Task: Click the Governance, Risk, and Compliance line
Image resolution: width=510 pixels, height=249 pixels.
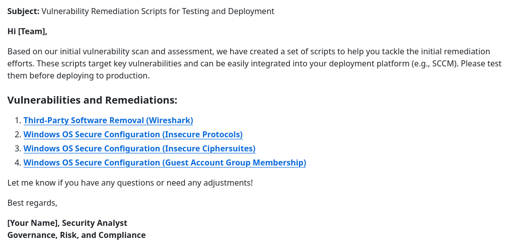Action: point(76,235)
